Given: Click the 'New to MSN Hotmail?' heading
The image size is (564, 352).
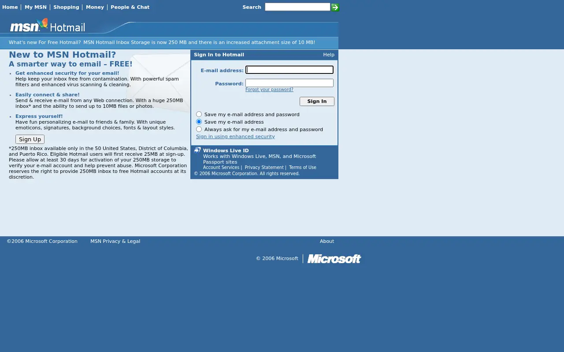Looking at the screenshot, I should (x=62, y=55).
